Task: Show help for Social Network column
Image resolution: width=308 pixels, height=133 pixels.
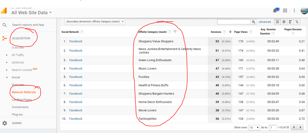Action: click(x=82, y=32)
